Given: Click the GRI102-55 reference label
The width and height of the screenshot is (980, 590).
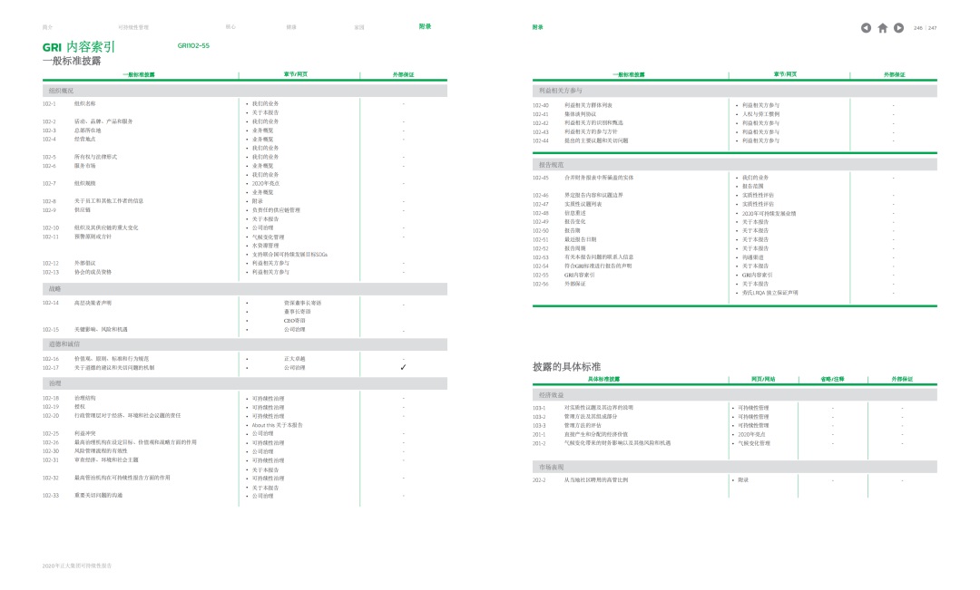Looking at the screenshot, I should click(193, 45).
